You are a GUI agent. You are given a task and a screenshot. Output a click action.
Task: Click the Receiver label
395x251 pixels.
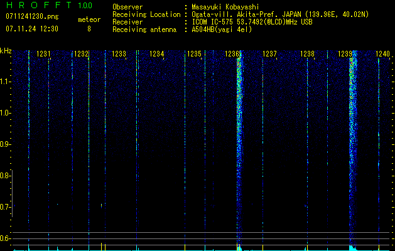click(127, 22)
